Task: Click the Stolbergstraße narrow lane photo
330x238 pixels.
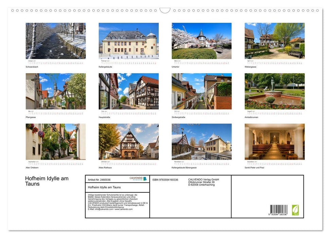Action: tap(202, 91)
